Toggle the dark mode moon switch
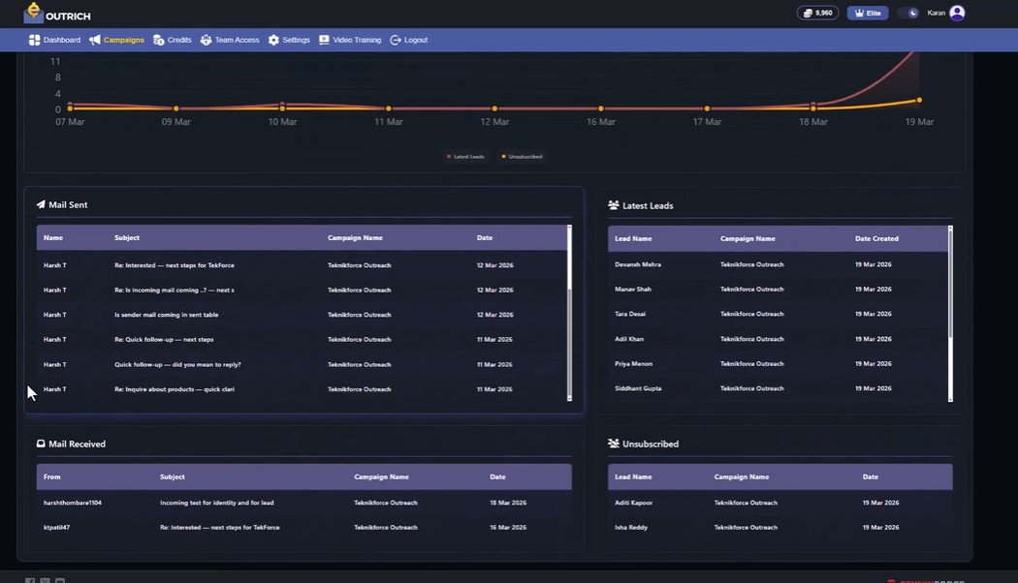1018x583 pixels. coord(909,13)
